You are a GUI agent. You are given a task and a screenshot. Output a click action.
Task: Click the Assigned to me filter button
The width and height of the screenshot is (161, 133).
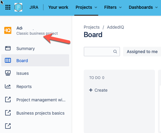click(142, 52)
